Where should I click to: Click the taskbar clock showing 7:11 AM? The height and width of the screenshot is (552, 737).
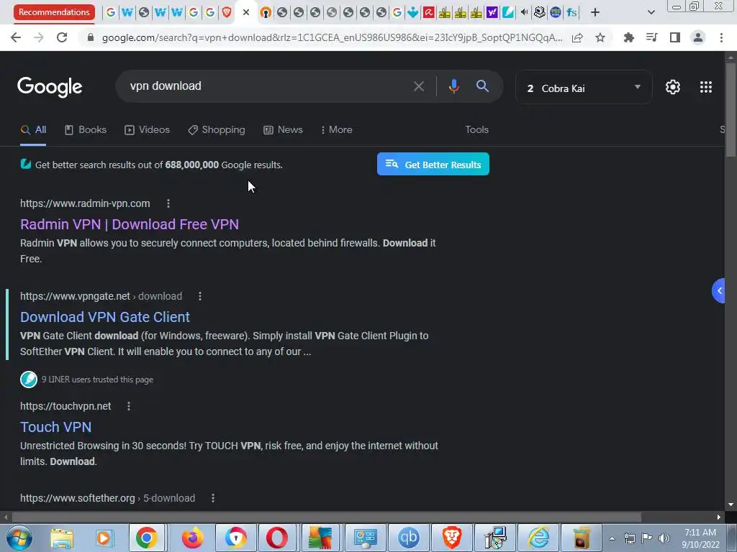(x=700, y=538)
